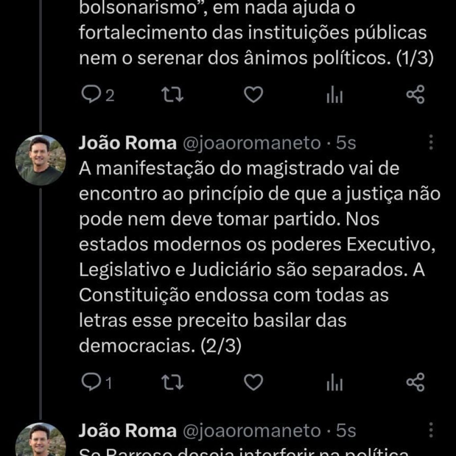Select the João Roma name on the bottom tweet
The width and height of the screenshot is (456, 456).
(127, 431)
